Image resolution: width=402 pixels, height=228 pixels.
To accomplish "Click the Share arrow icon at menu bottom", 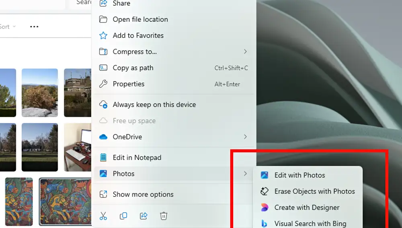I will 144,216.
